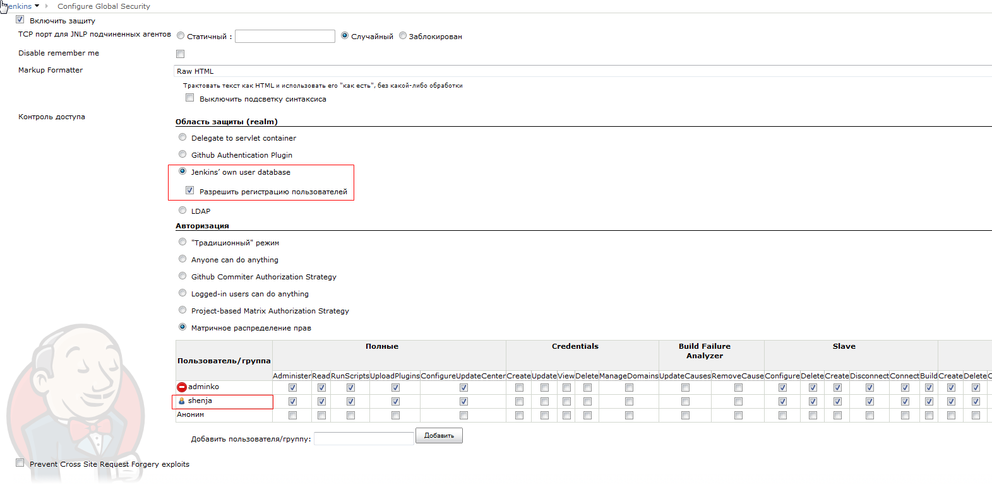Click the Аноним row label
This screenshot has width=992, height=485.
pyautogui.click(x=191, y=415)
